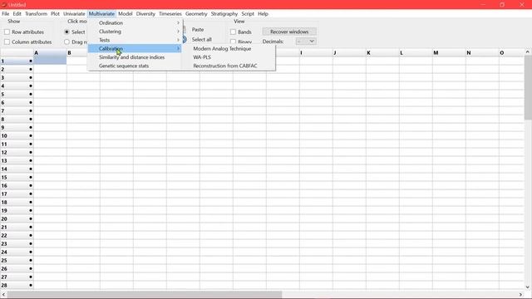Open the Stratigraphy menu
Screen dimensions: 532x299
point(224,14)
